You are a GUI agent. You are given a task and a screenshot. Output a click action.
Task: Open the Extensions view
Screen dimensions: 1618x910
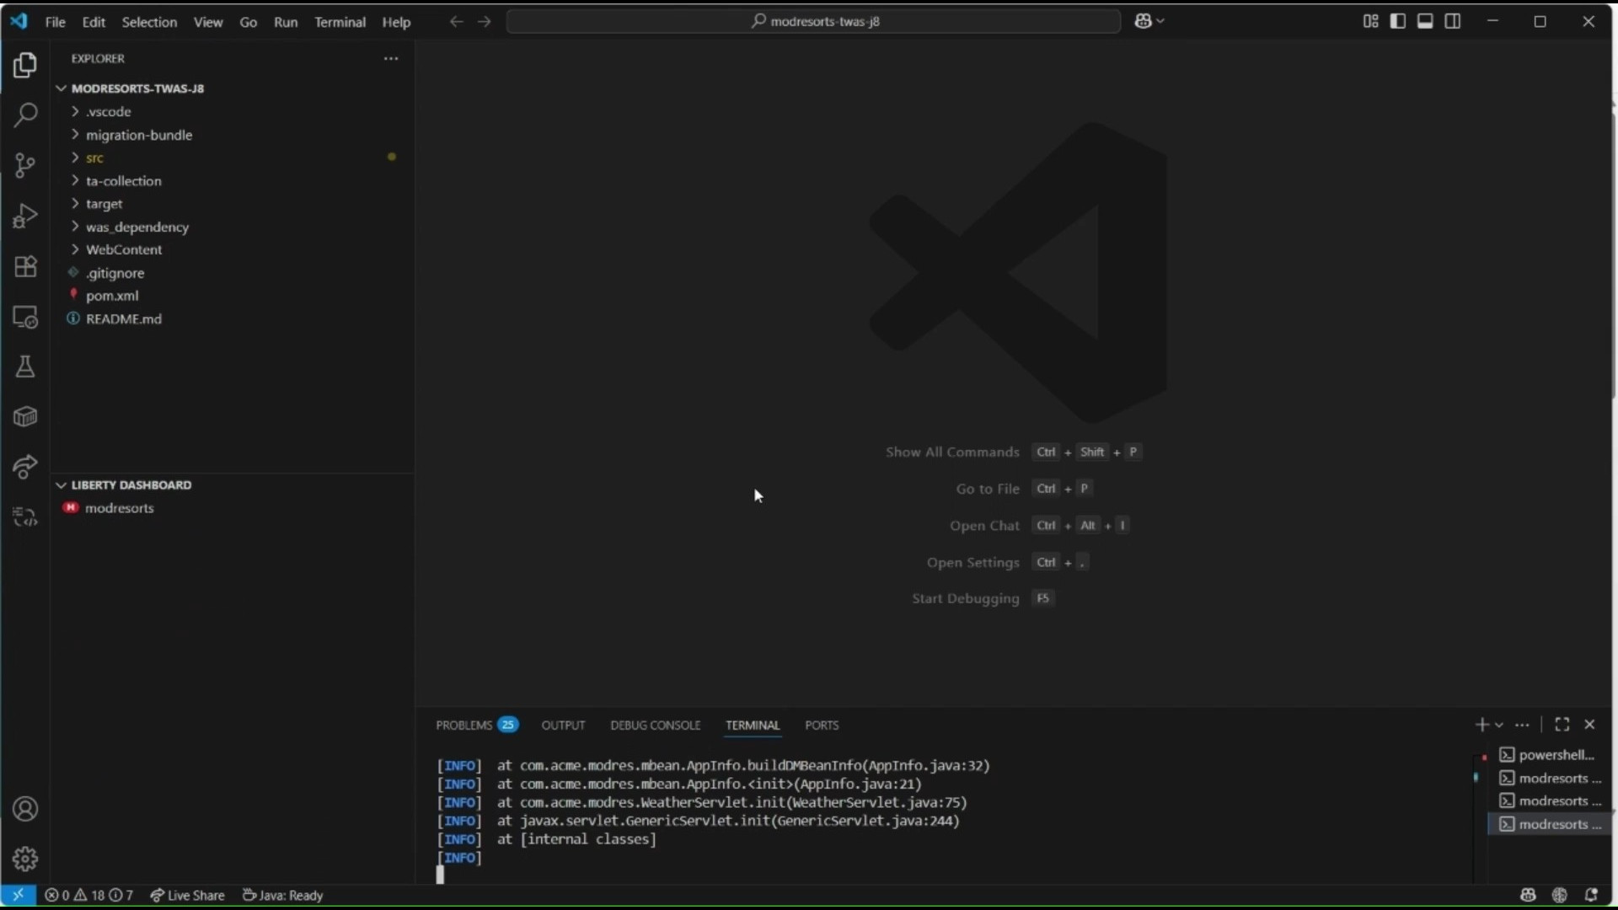[x=25, y=267]
